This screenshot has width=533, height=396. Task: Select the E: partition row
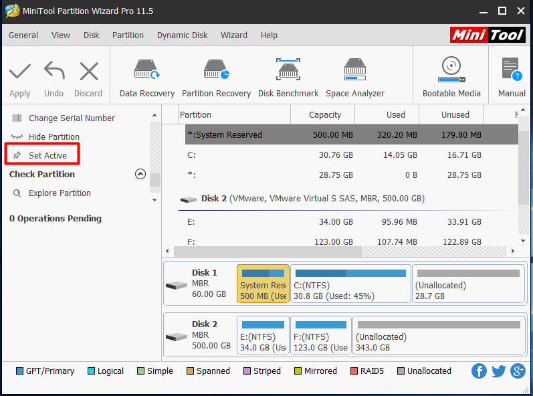point(352,222)
